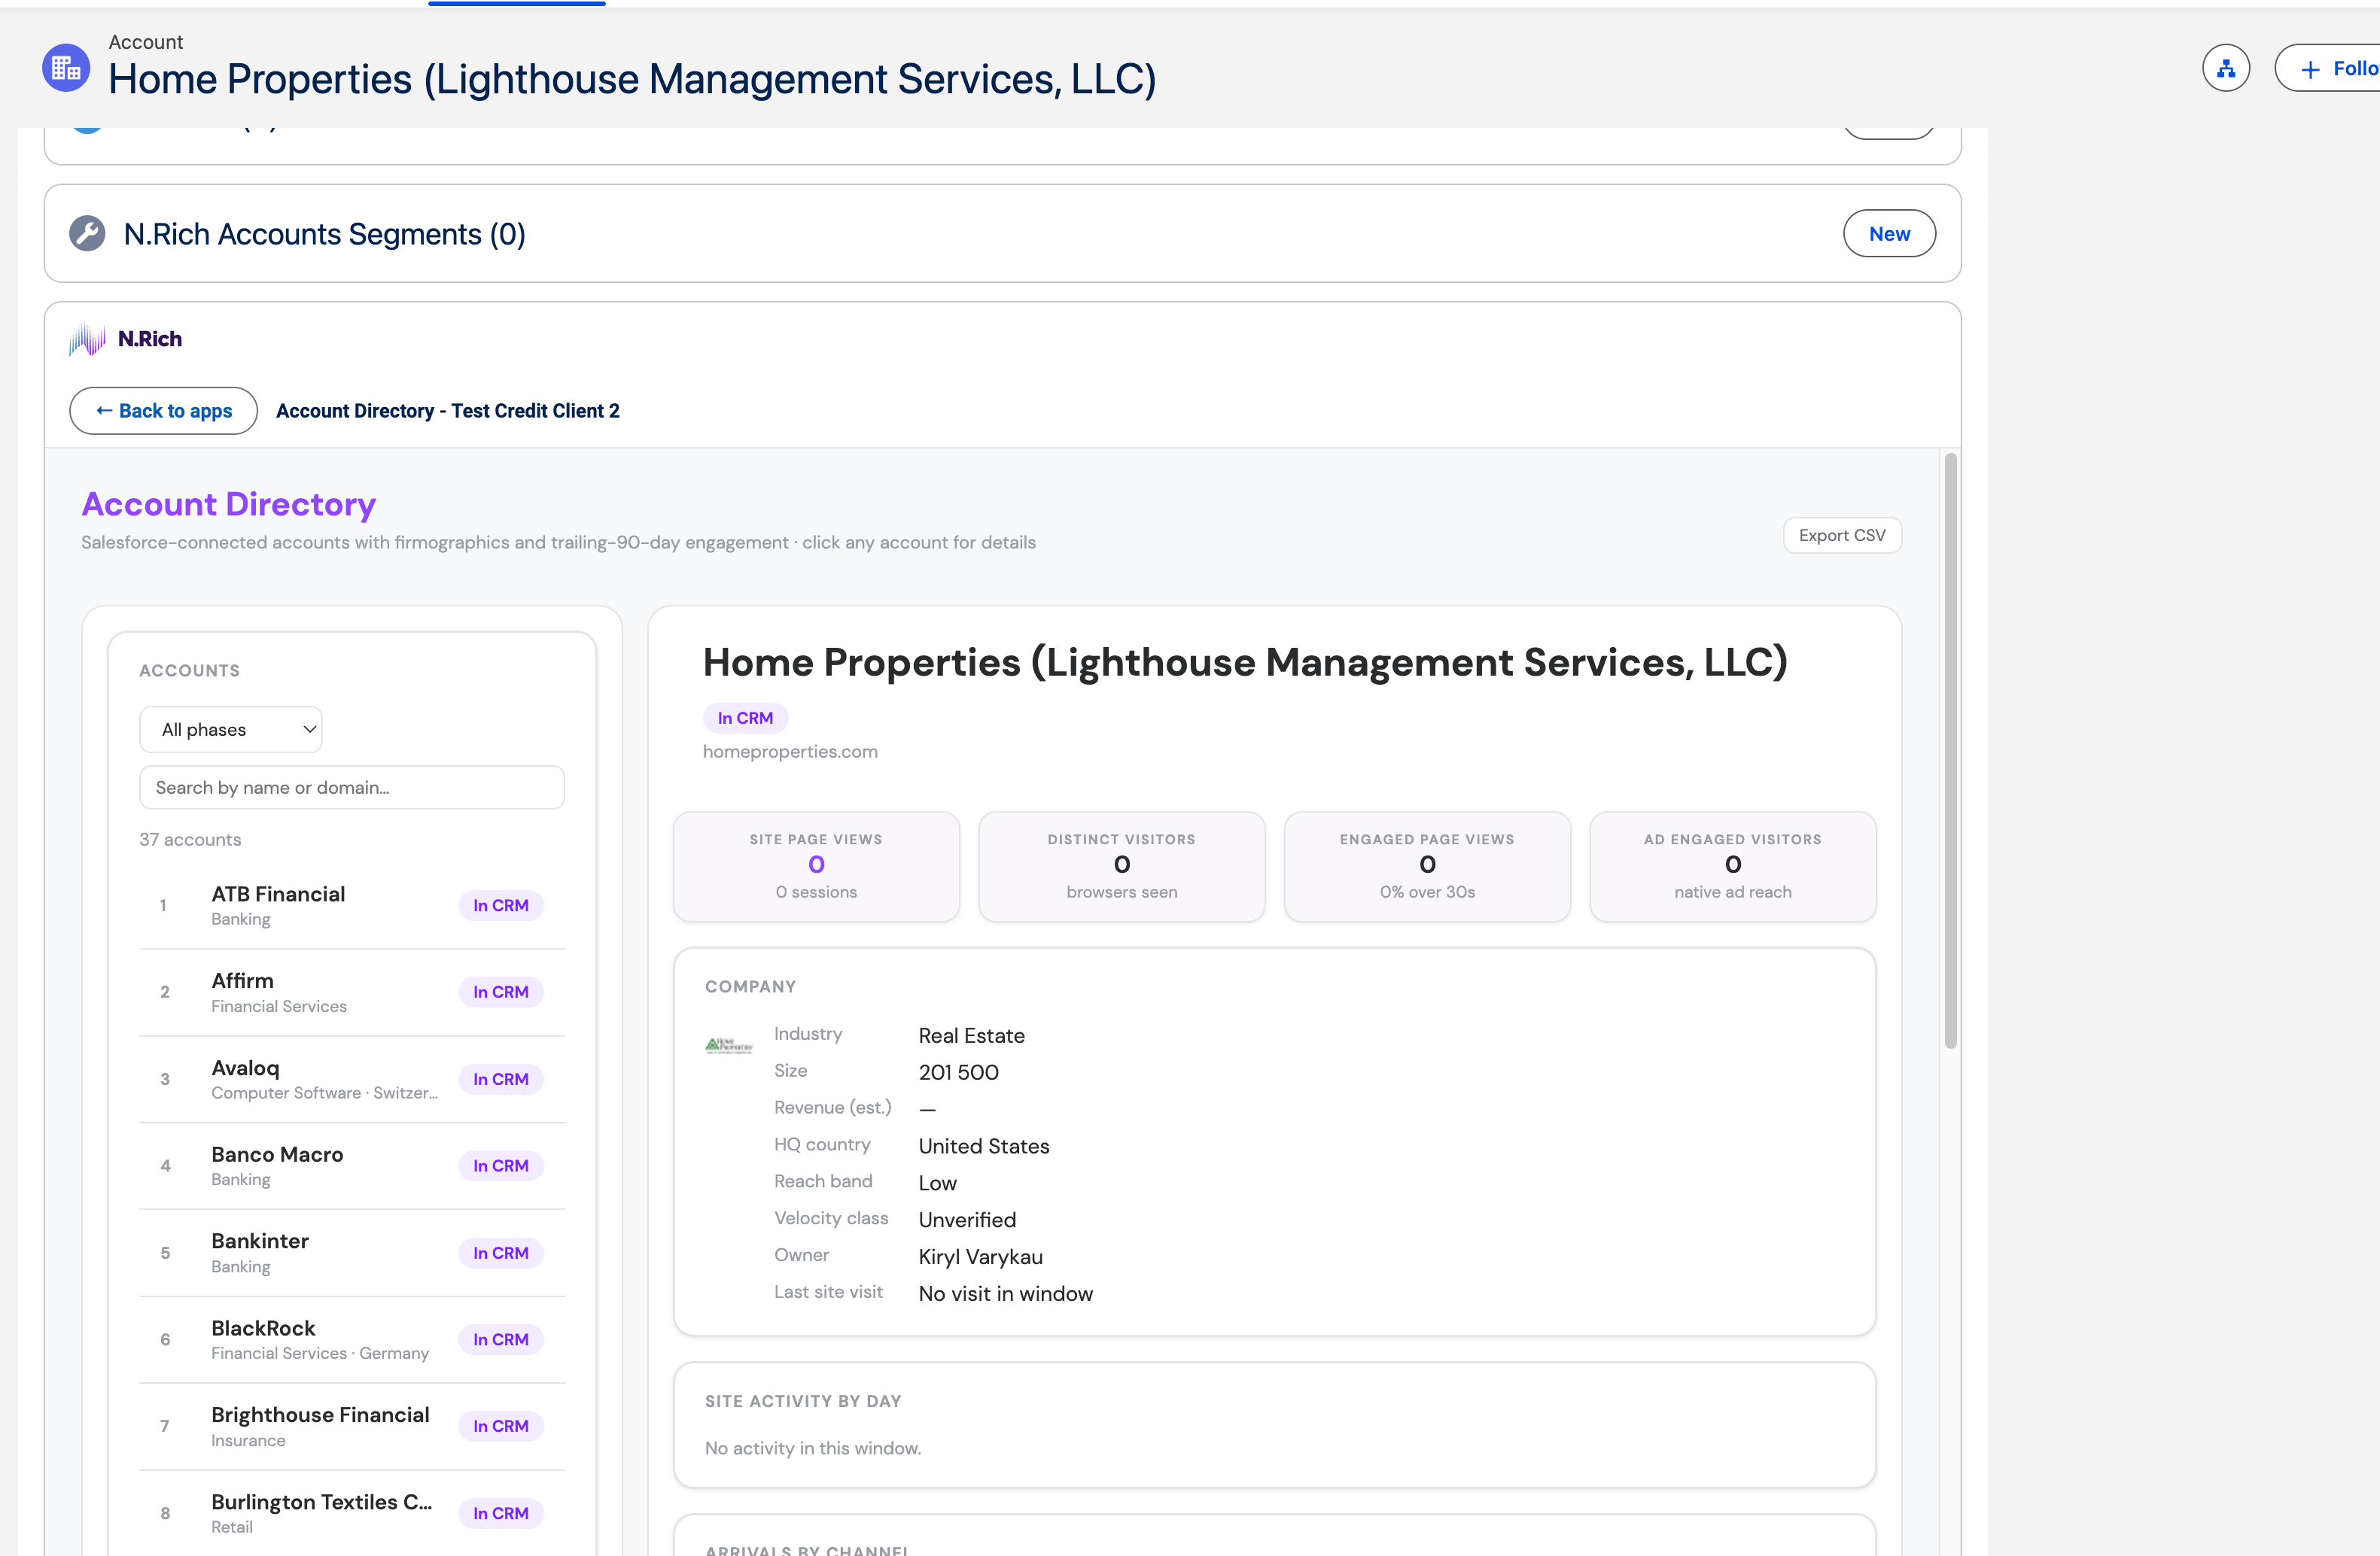Click the Real Estate industry value
The width and height of the screenshot is (2380, 1556).
pyautogui.click(x=972, y=1036)
